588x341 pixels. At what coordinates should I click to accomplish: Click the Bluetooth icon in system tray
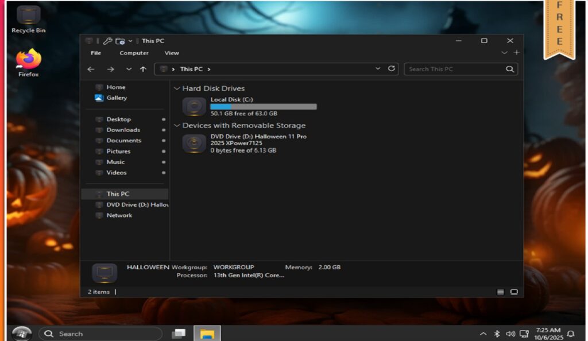pos(497,334)
